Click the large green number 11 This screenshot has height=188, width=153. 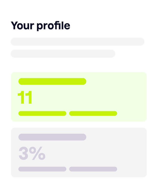tap(25, 97)
